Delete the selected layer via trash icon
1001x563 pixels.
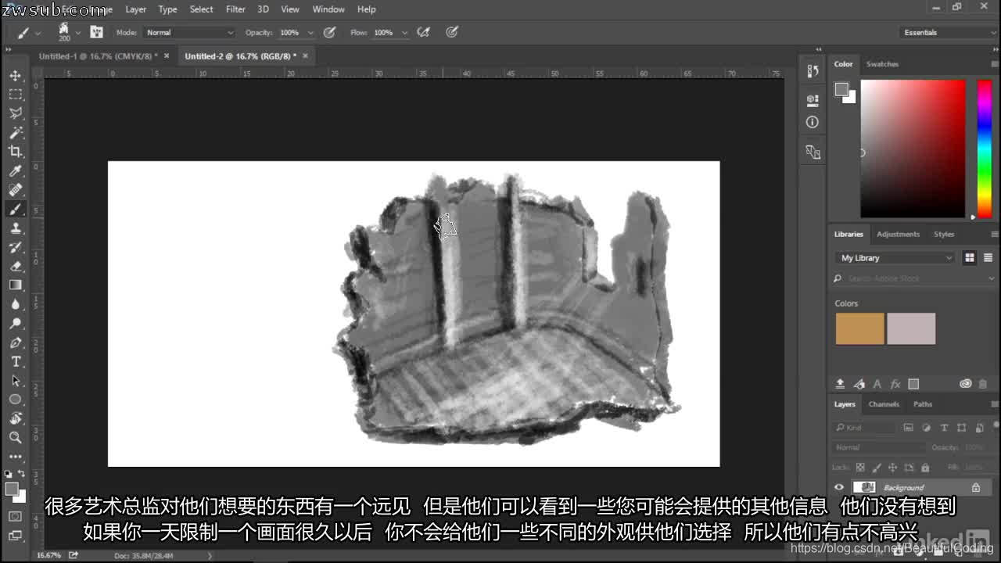pos(982,383)
